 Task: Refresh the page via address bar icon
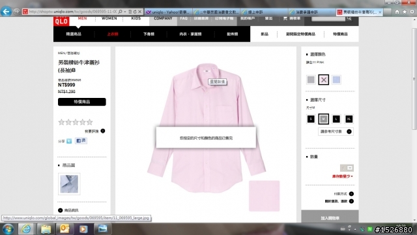[x=135, y=12]
